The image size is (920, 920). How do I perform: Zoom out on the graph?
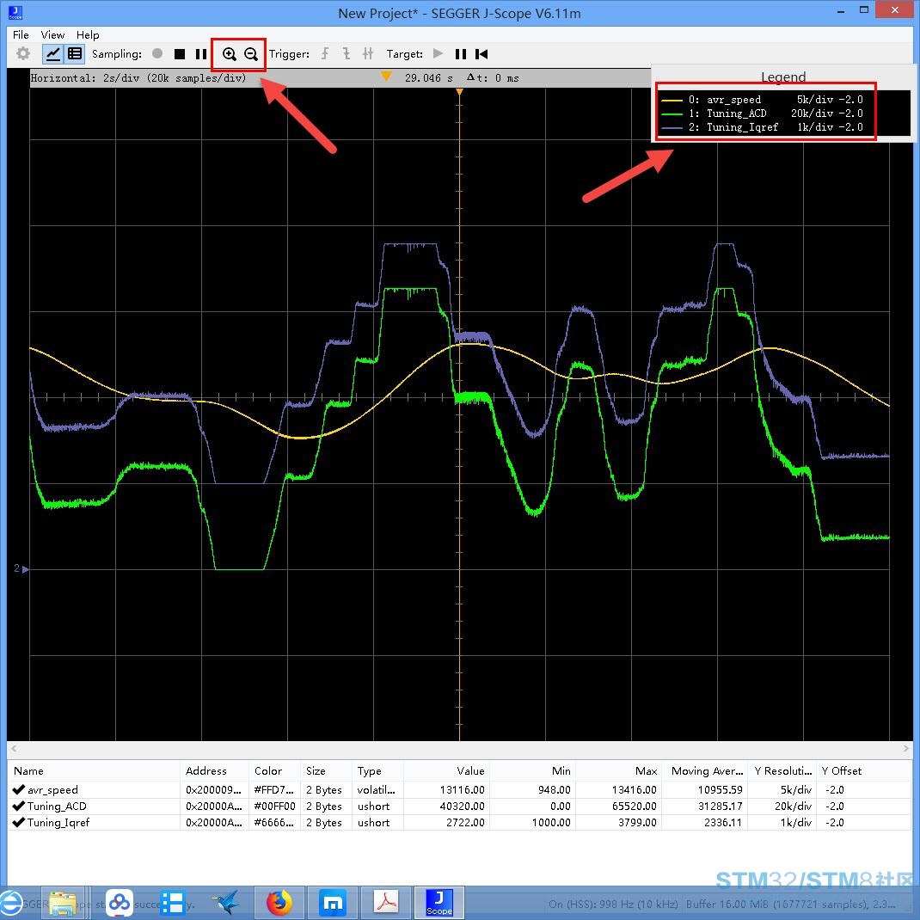[250, 54]
